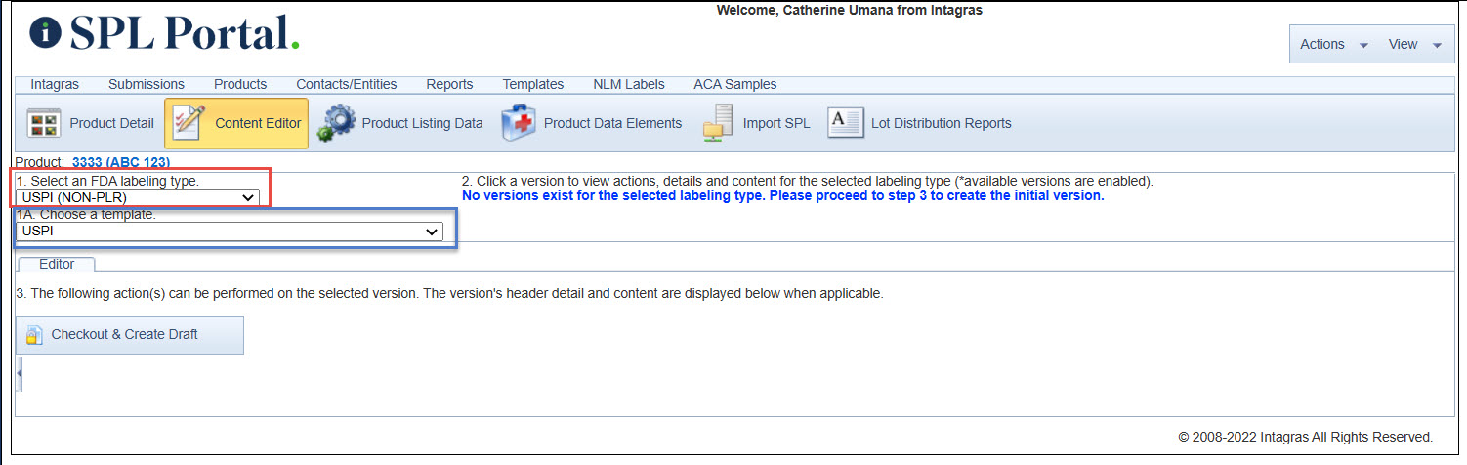Click Checkout & Create Draft button
The height and width of the screenshot is (465, 1467).
pyautogui.click(x=130, y=334)
